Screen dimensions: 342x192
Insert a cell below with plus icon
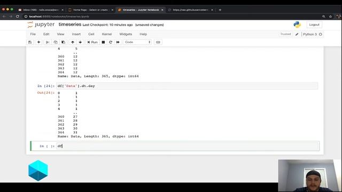(x=38, y=42)
